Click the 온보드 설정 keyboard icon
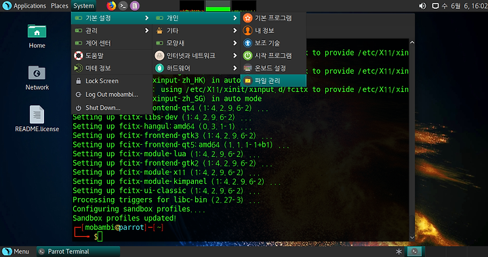The image size is (488, 257). click(248, 68)
